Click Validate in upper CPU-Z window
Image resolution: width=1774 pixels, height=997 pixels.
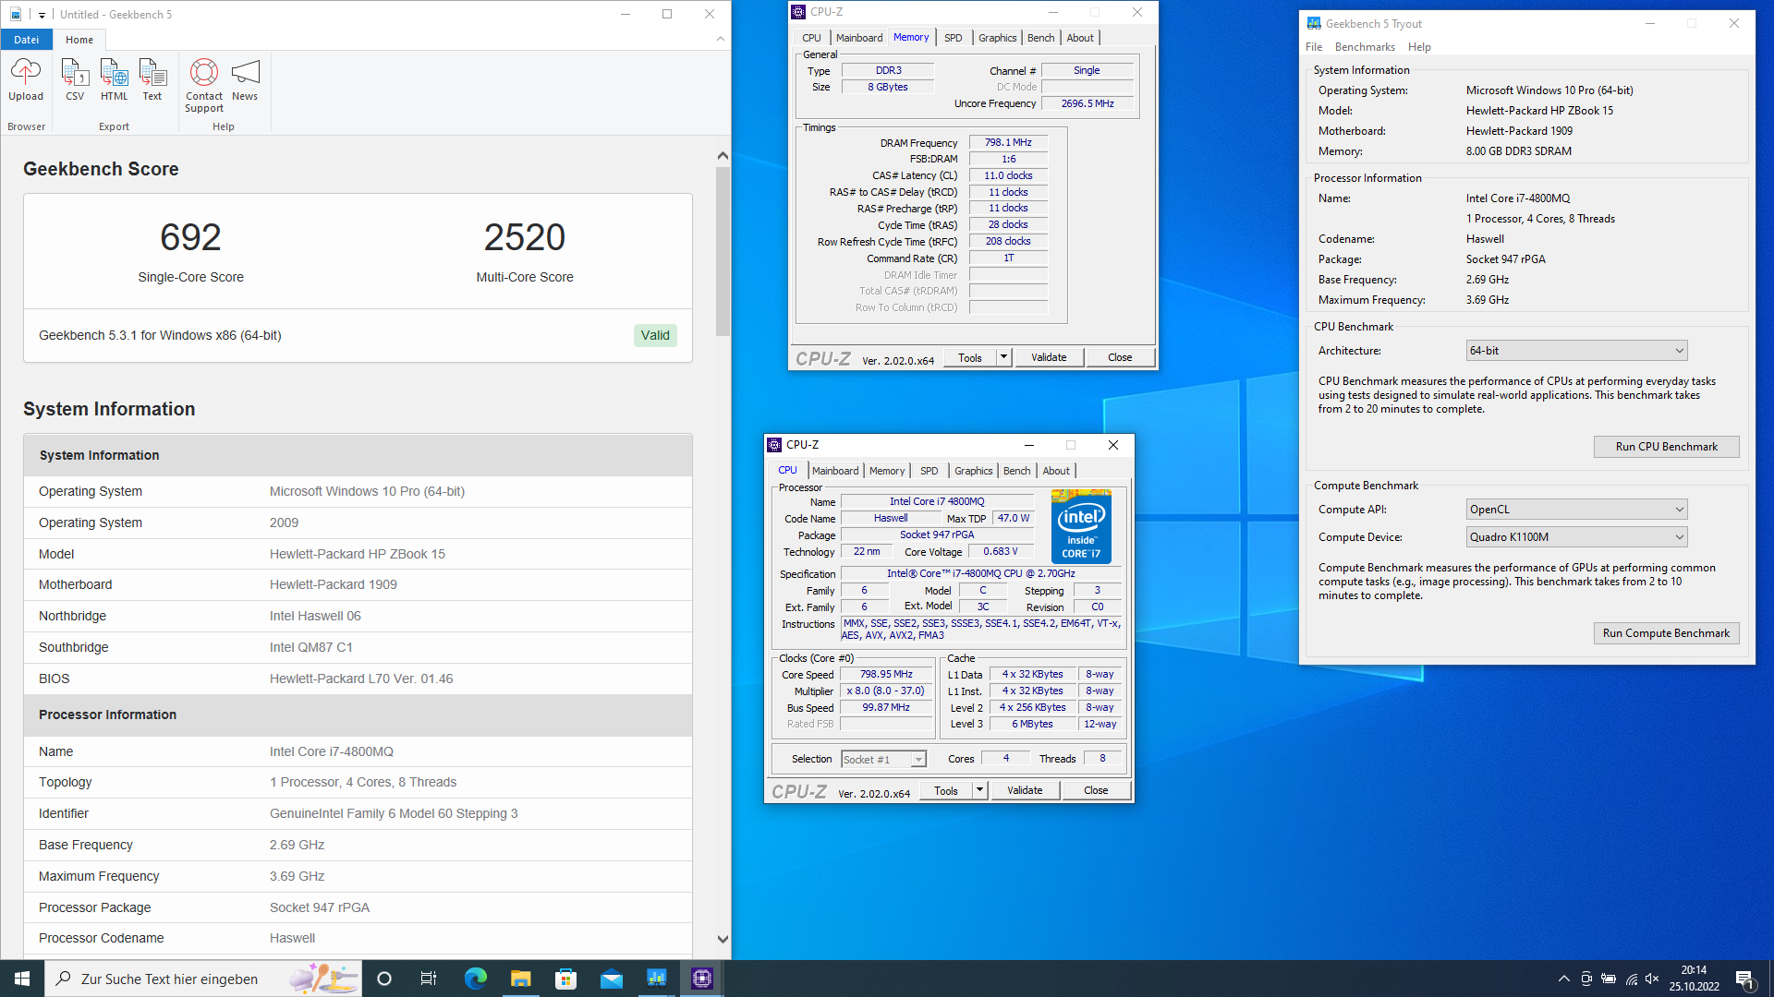(1049, 357)
